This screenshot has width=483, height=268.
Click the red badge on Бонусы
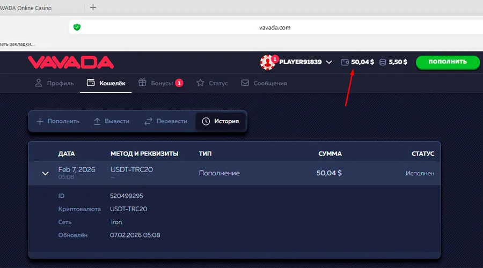pyautogui.click(x=179, y=83)
